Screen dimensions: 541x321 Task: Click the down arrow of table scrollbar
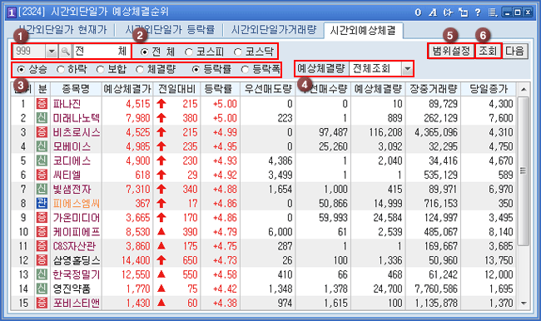(x=524, y=304)
